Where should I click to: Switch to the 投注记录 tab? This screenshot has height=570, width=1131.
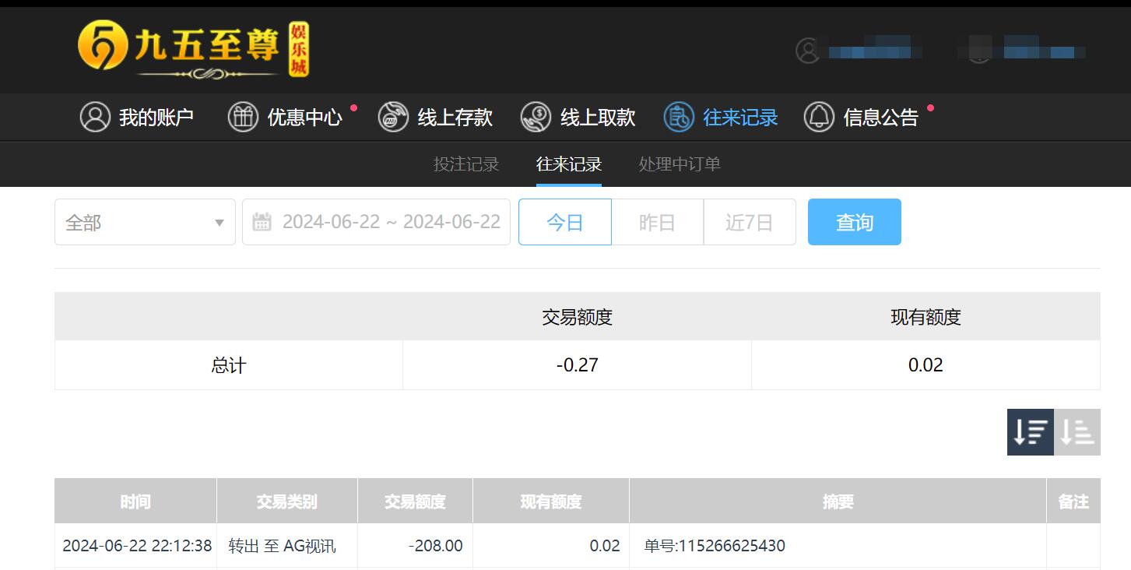pyautogui.click(x=466, y=164)
